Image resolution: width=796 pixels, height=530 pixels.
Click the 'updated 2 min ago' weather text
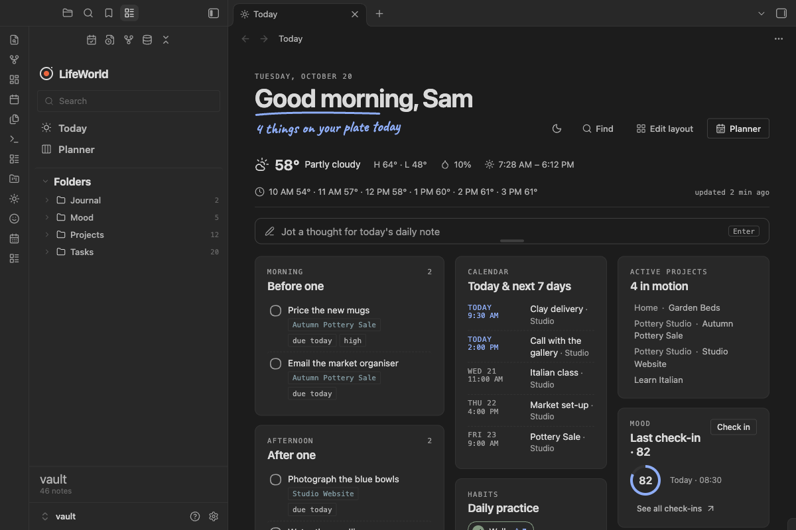pyautogui.click(x=732, y=192)
